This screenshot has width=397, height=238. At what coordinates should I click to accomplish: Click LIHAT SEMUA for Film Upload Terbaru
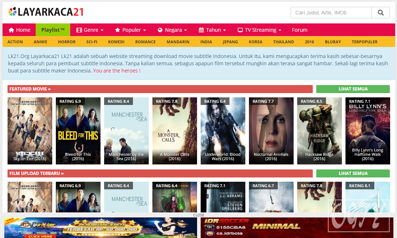coord(353,173)
